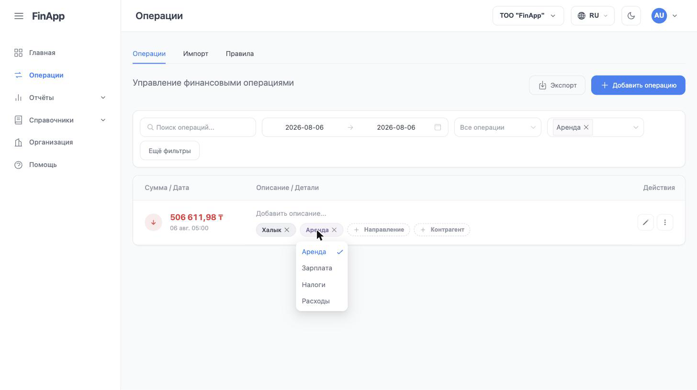Focus the Поиск операций search field
697x390 pixels.
click(x=198, y=127)
